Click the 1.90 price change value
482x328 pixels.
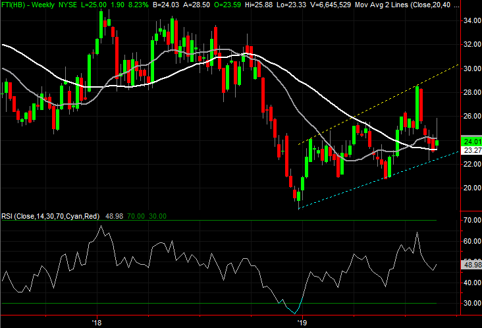pyautogui.click(x=117, y=5)
